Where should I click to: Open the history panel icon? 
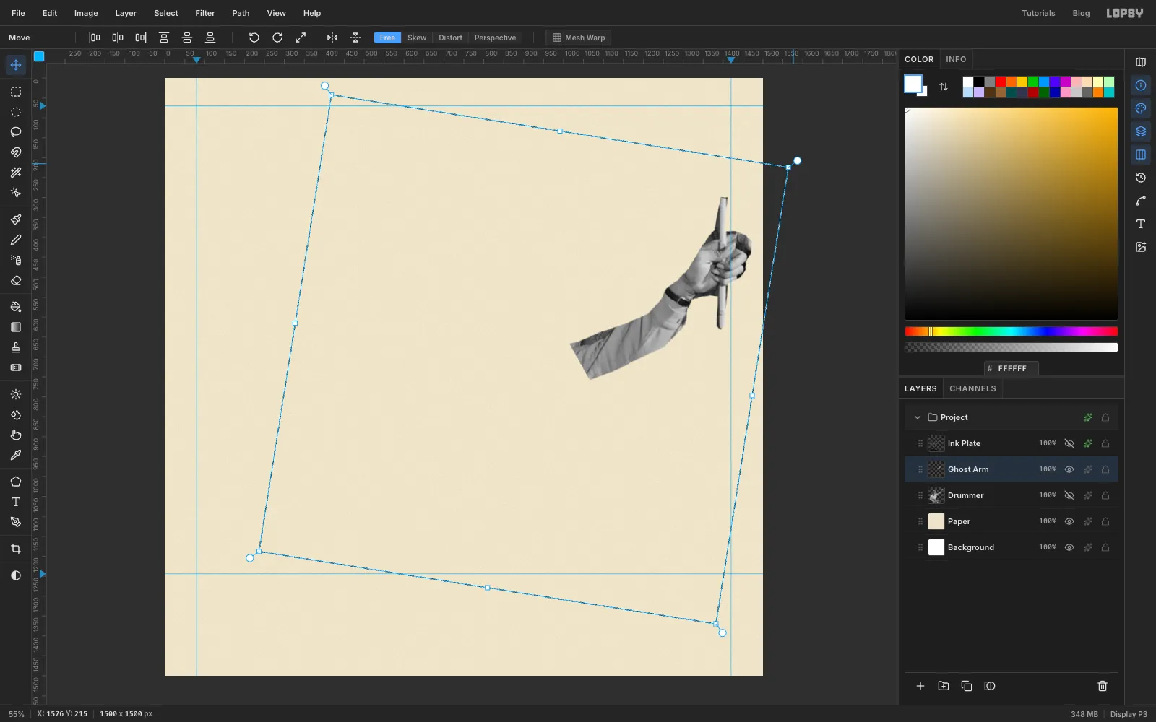click(x=1141, y=178)
